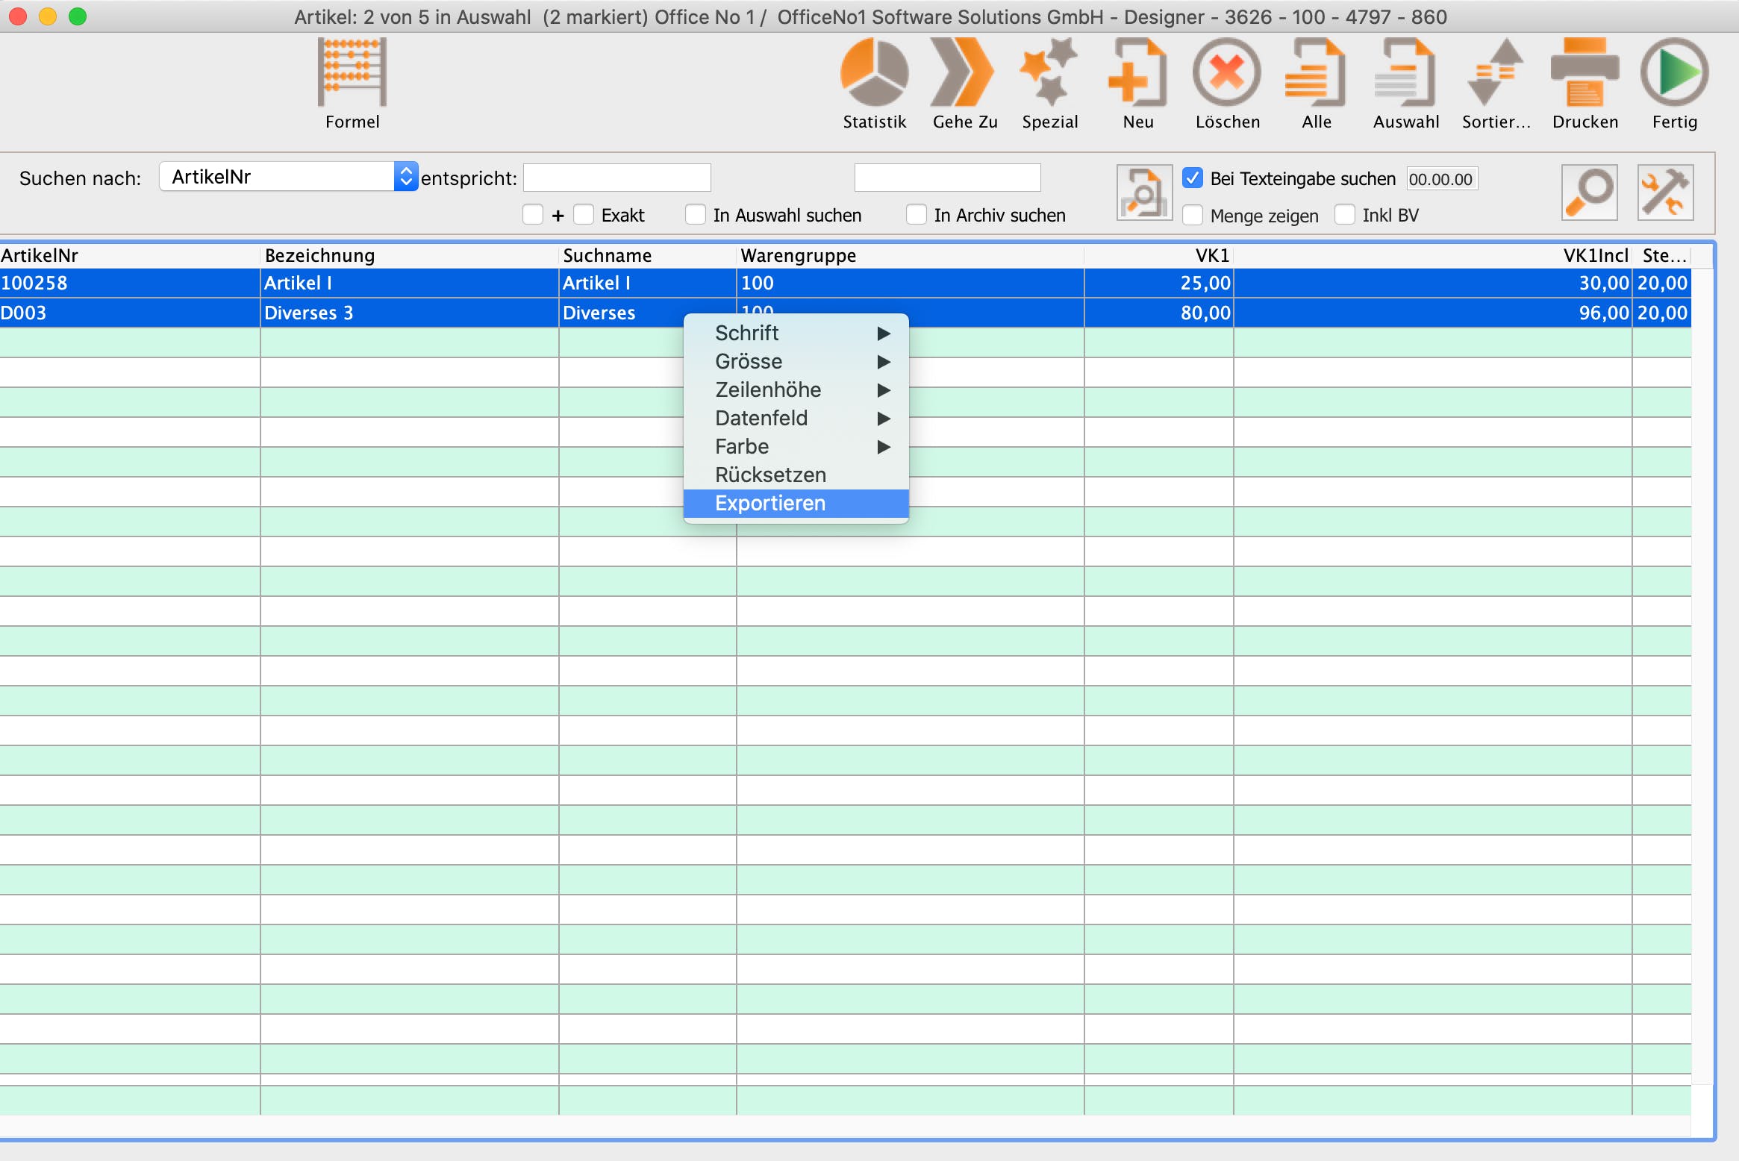Viewport: 1739px width, 1161px height.
Task: Click the Löschen delete icon
Action: [x=1227, y=73]
